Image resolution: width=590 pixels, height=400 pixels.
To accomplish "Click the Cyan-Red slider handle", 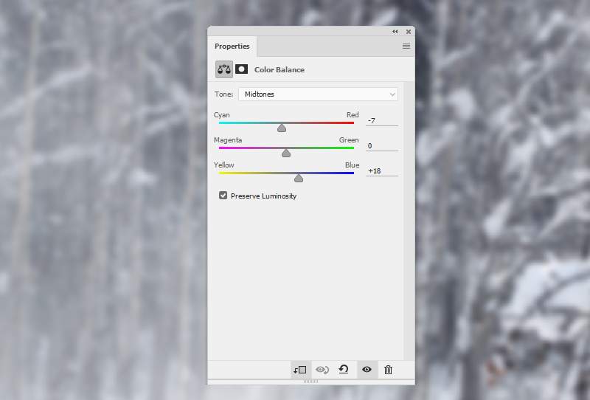I will pyautogui.click(x=282, y=128).
